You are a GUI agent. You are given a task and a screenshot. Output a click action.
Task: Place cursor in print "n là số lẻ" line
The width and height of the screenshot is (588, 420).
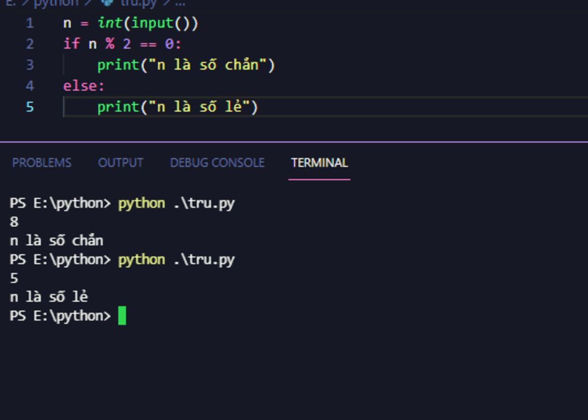click(177, 107)
